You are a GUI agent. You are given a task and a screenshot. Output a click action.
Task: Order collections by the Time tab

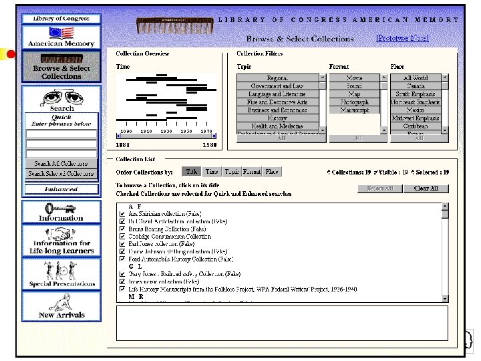pos(212,172)
